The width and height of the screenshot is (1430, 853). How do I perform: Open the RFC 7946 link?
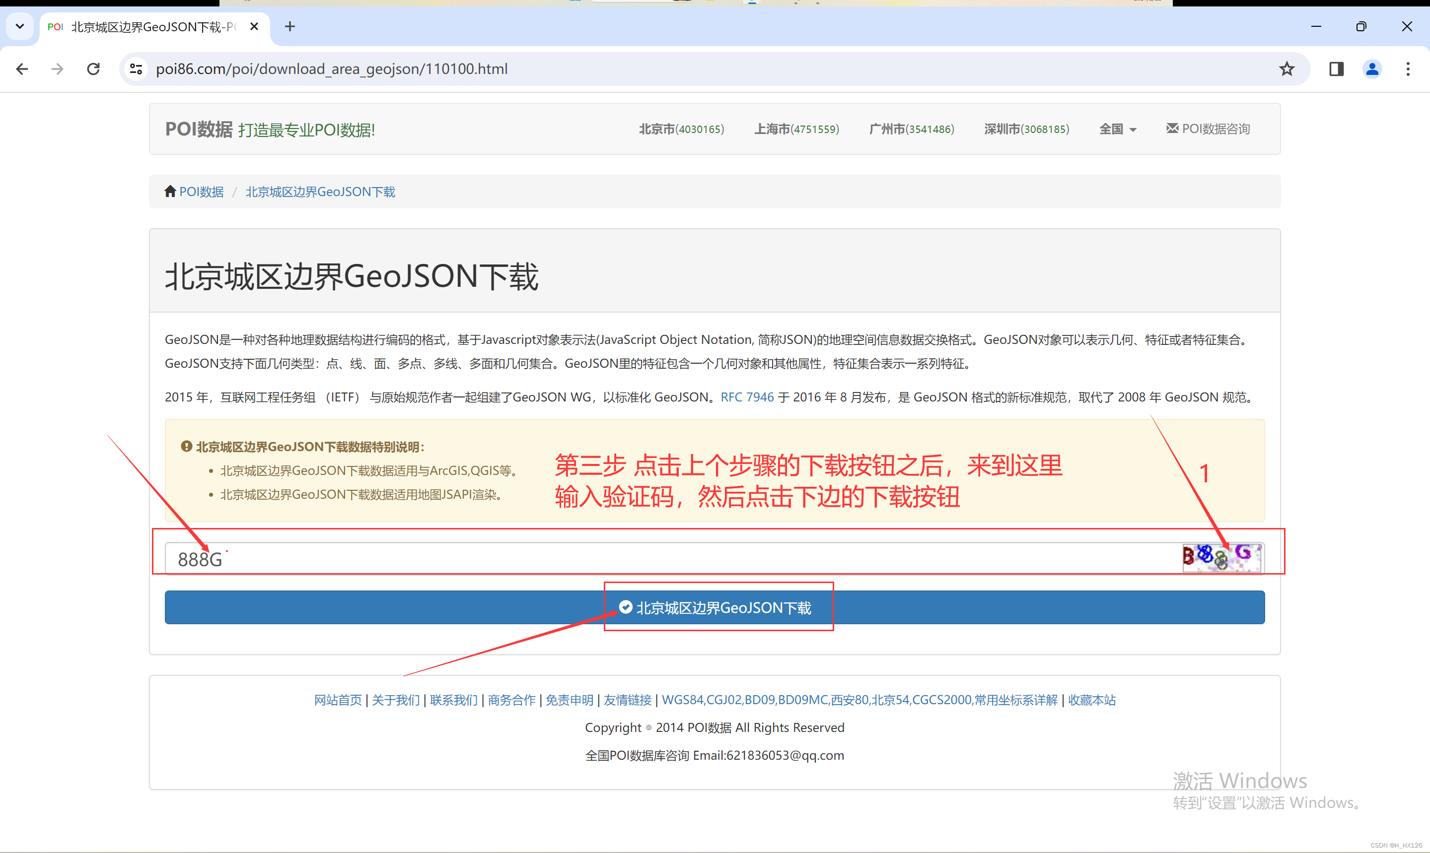click(747, 397)
